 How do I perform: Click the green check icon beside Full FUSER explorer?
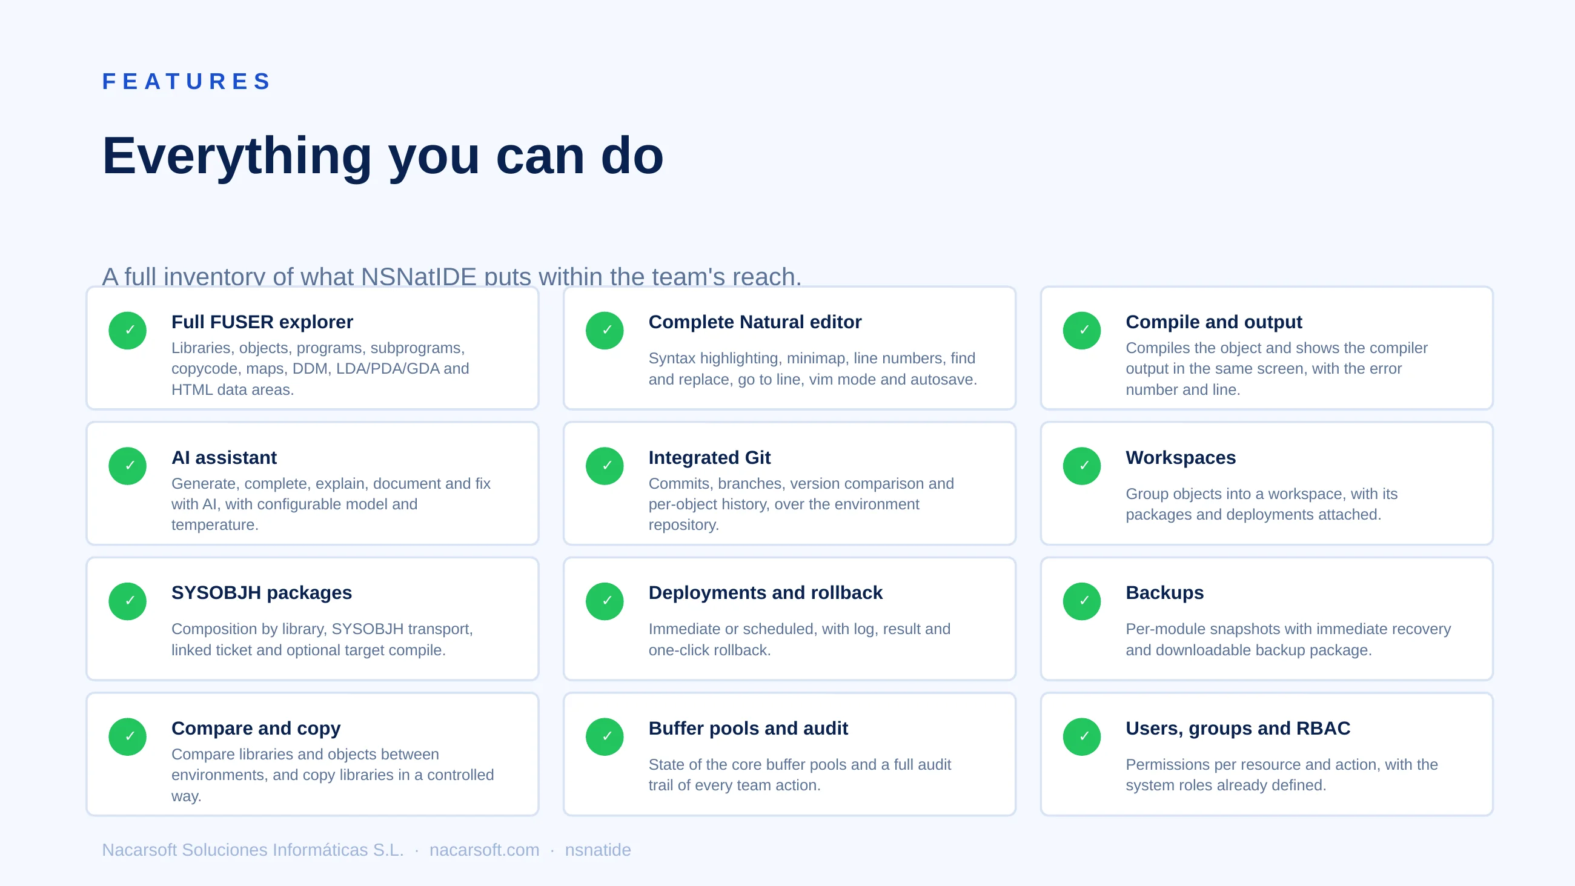point(127,331)
